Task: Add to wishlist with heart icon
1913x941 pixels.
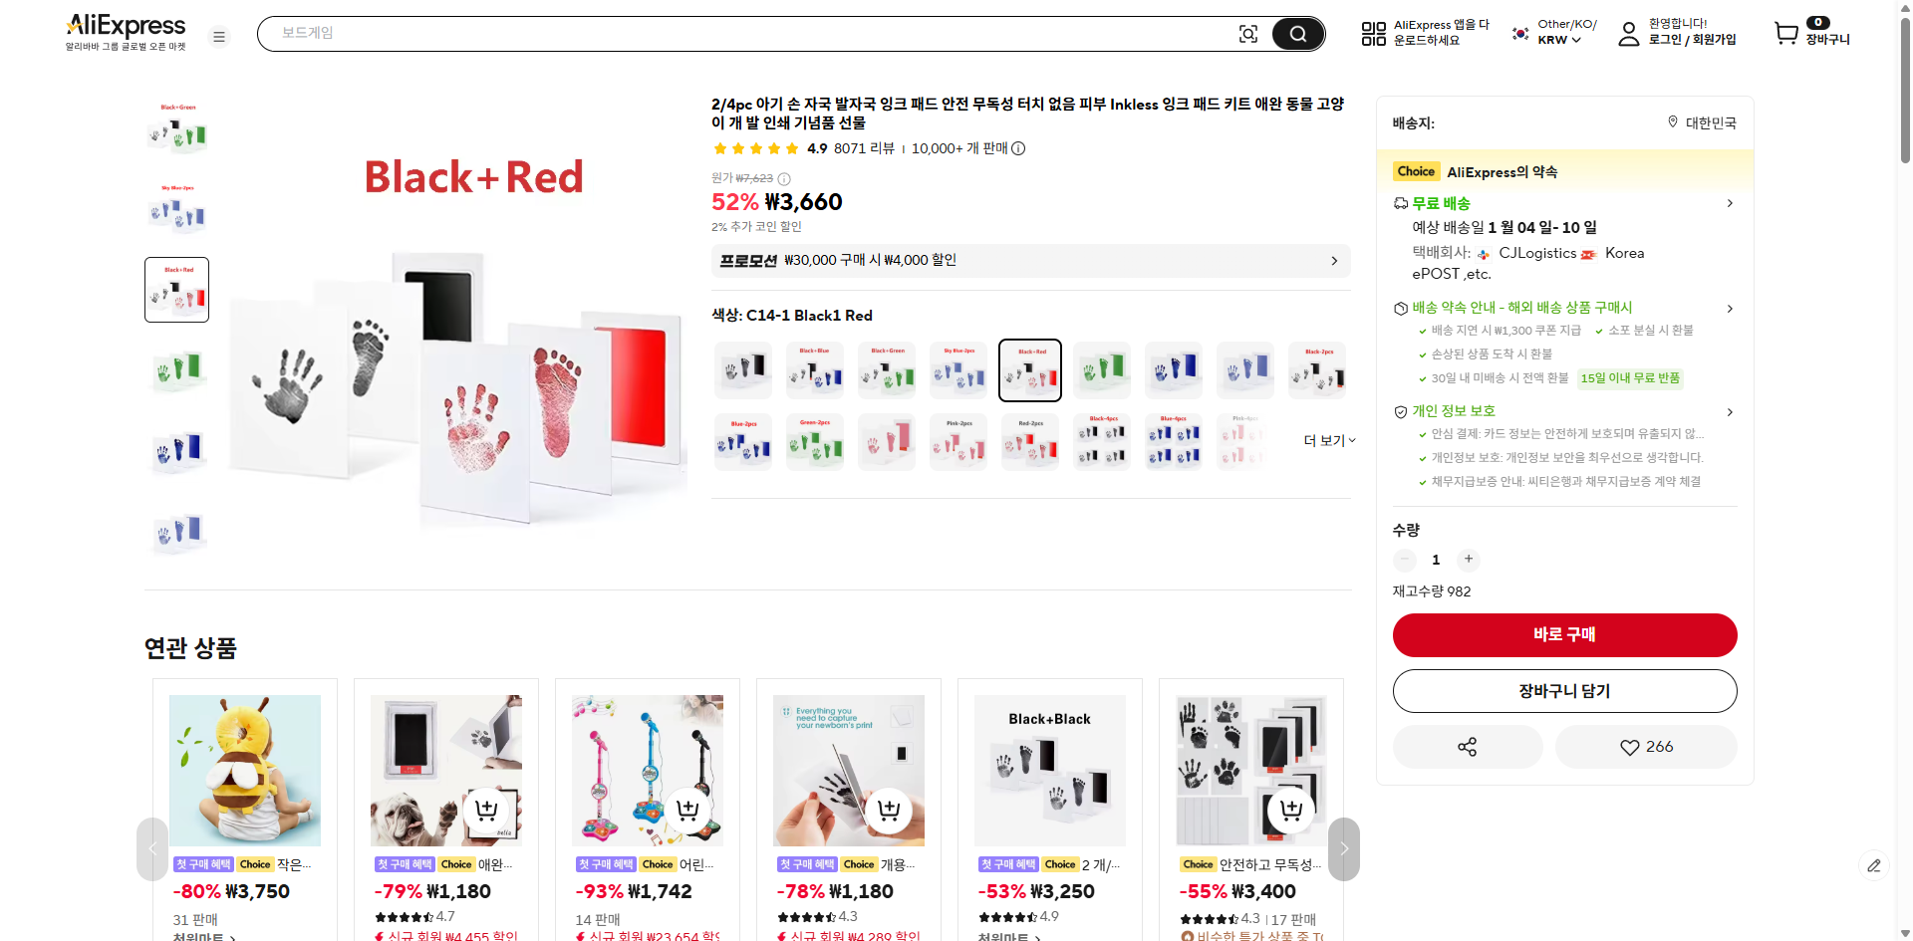Action: [1645, 747]
